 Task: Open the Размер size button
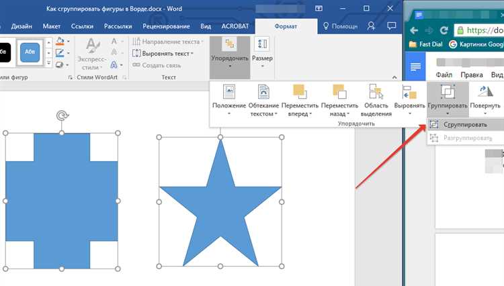(x=262, y=53)
